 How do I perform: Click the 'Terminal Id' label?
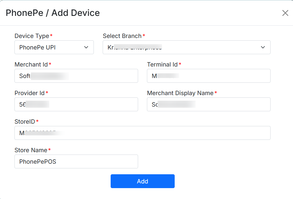coord(162,64)
